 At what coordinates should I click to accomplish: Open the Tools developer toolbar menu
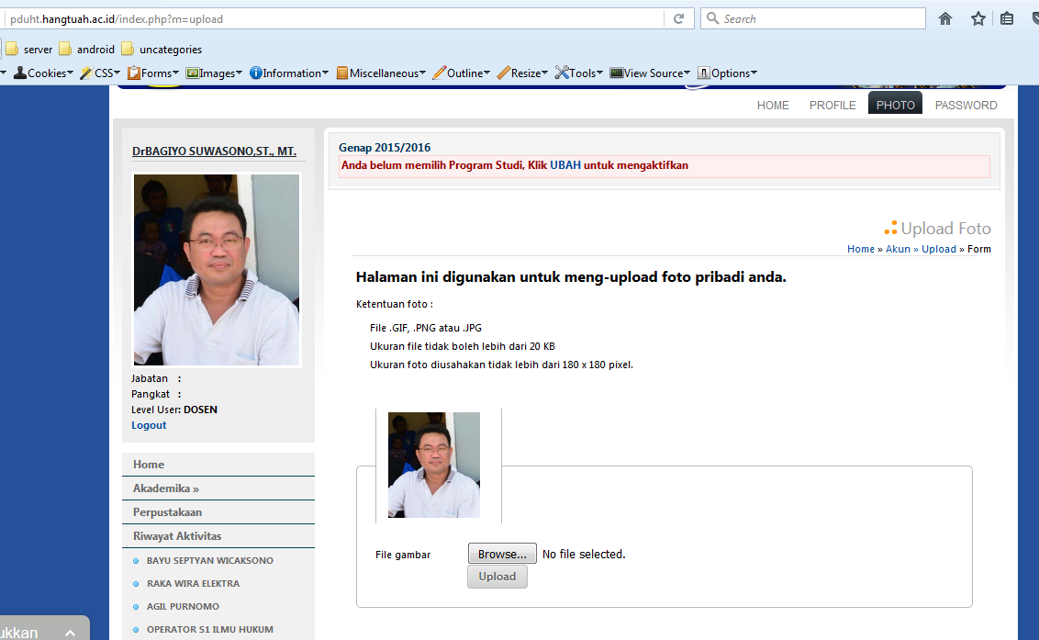point(578,73)
